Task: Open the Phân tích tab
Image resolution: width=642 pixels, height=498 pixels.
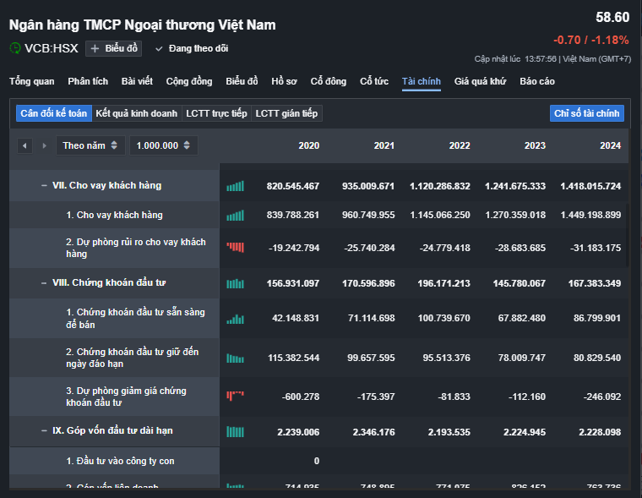Action: coord(88,81)
